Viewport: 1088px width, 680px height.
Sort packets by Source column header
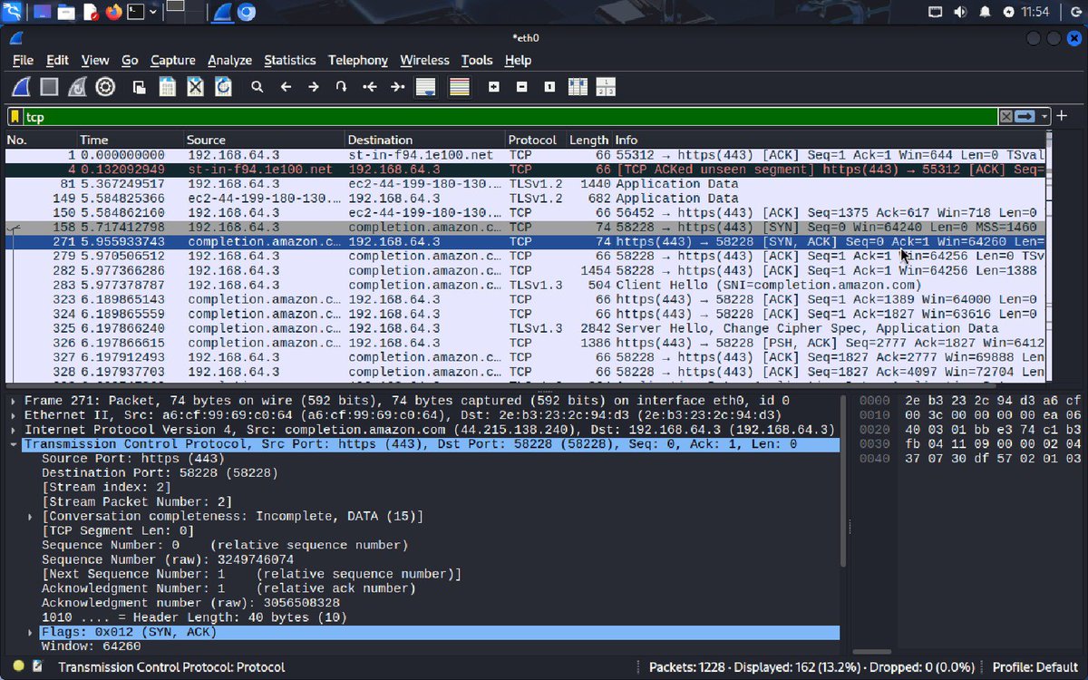(x=265, y=140)
